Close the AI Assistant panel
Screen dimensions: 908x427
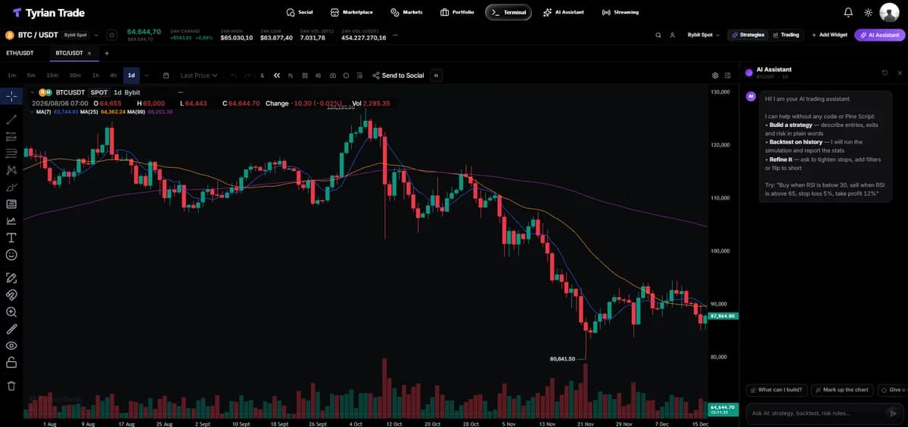(x=900, y=73)
